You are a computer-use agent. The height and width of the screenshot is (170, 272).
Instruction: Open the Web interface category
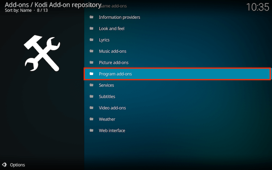[x=177, y=131]
